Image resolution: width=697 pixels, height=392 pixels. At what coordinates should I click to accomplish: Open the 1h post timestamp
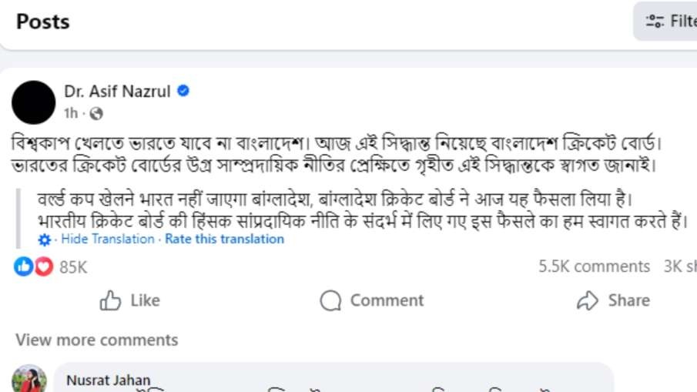click(x=71, y=114)
